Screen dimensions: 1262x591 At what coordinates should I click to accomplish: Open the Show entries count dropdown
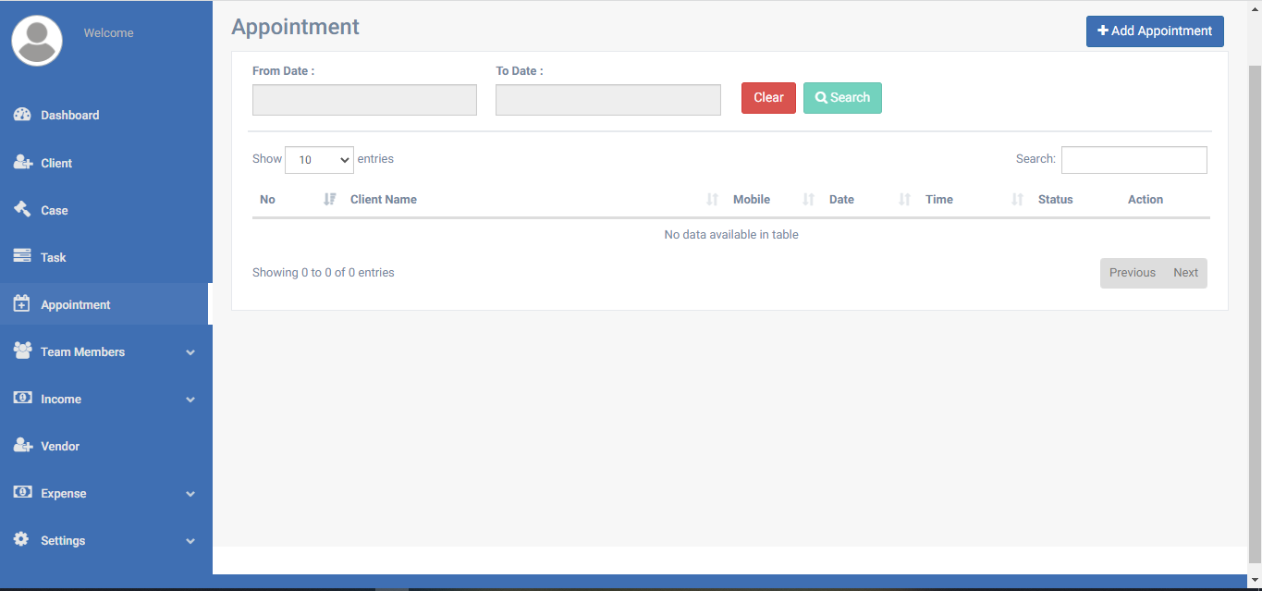point(319,160)
